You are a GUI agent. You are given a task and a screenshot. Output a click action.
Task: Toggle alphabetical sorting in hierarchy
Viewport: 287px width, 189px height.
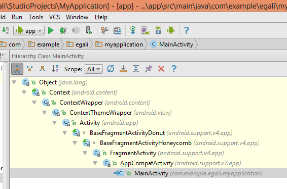point(55,69)
